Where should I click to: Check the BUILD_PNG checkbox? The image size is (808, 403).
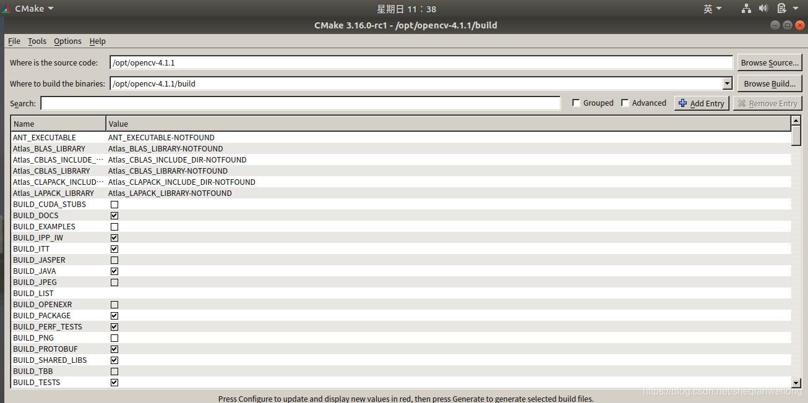click(x=114, y=338)
